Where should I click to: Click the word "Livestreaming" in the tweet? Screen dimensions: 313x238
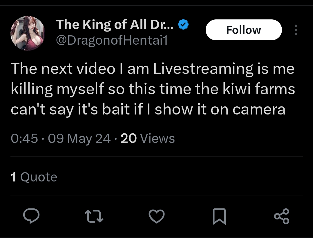203,69
